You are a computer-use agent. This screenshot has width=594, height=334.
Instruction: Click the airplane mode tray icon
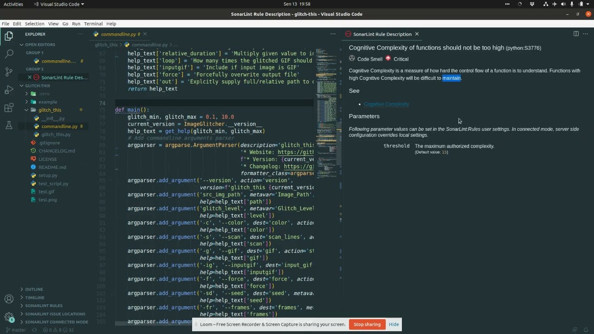pos(554,4)
